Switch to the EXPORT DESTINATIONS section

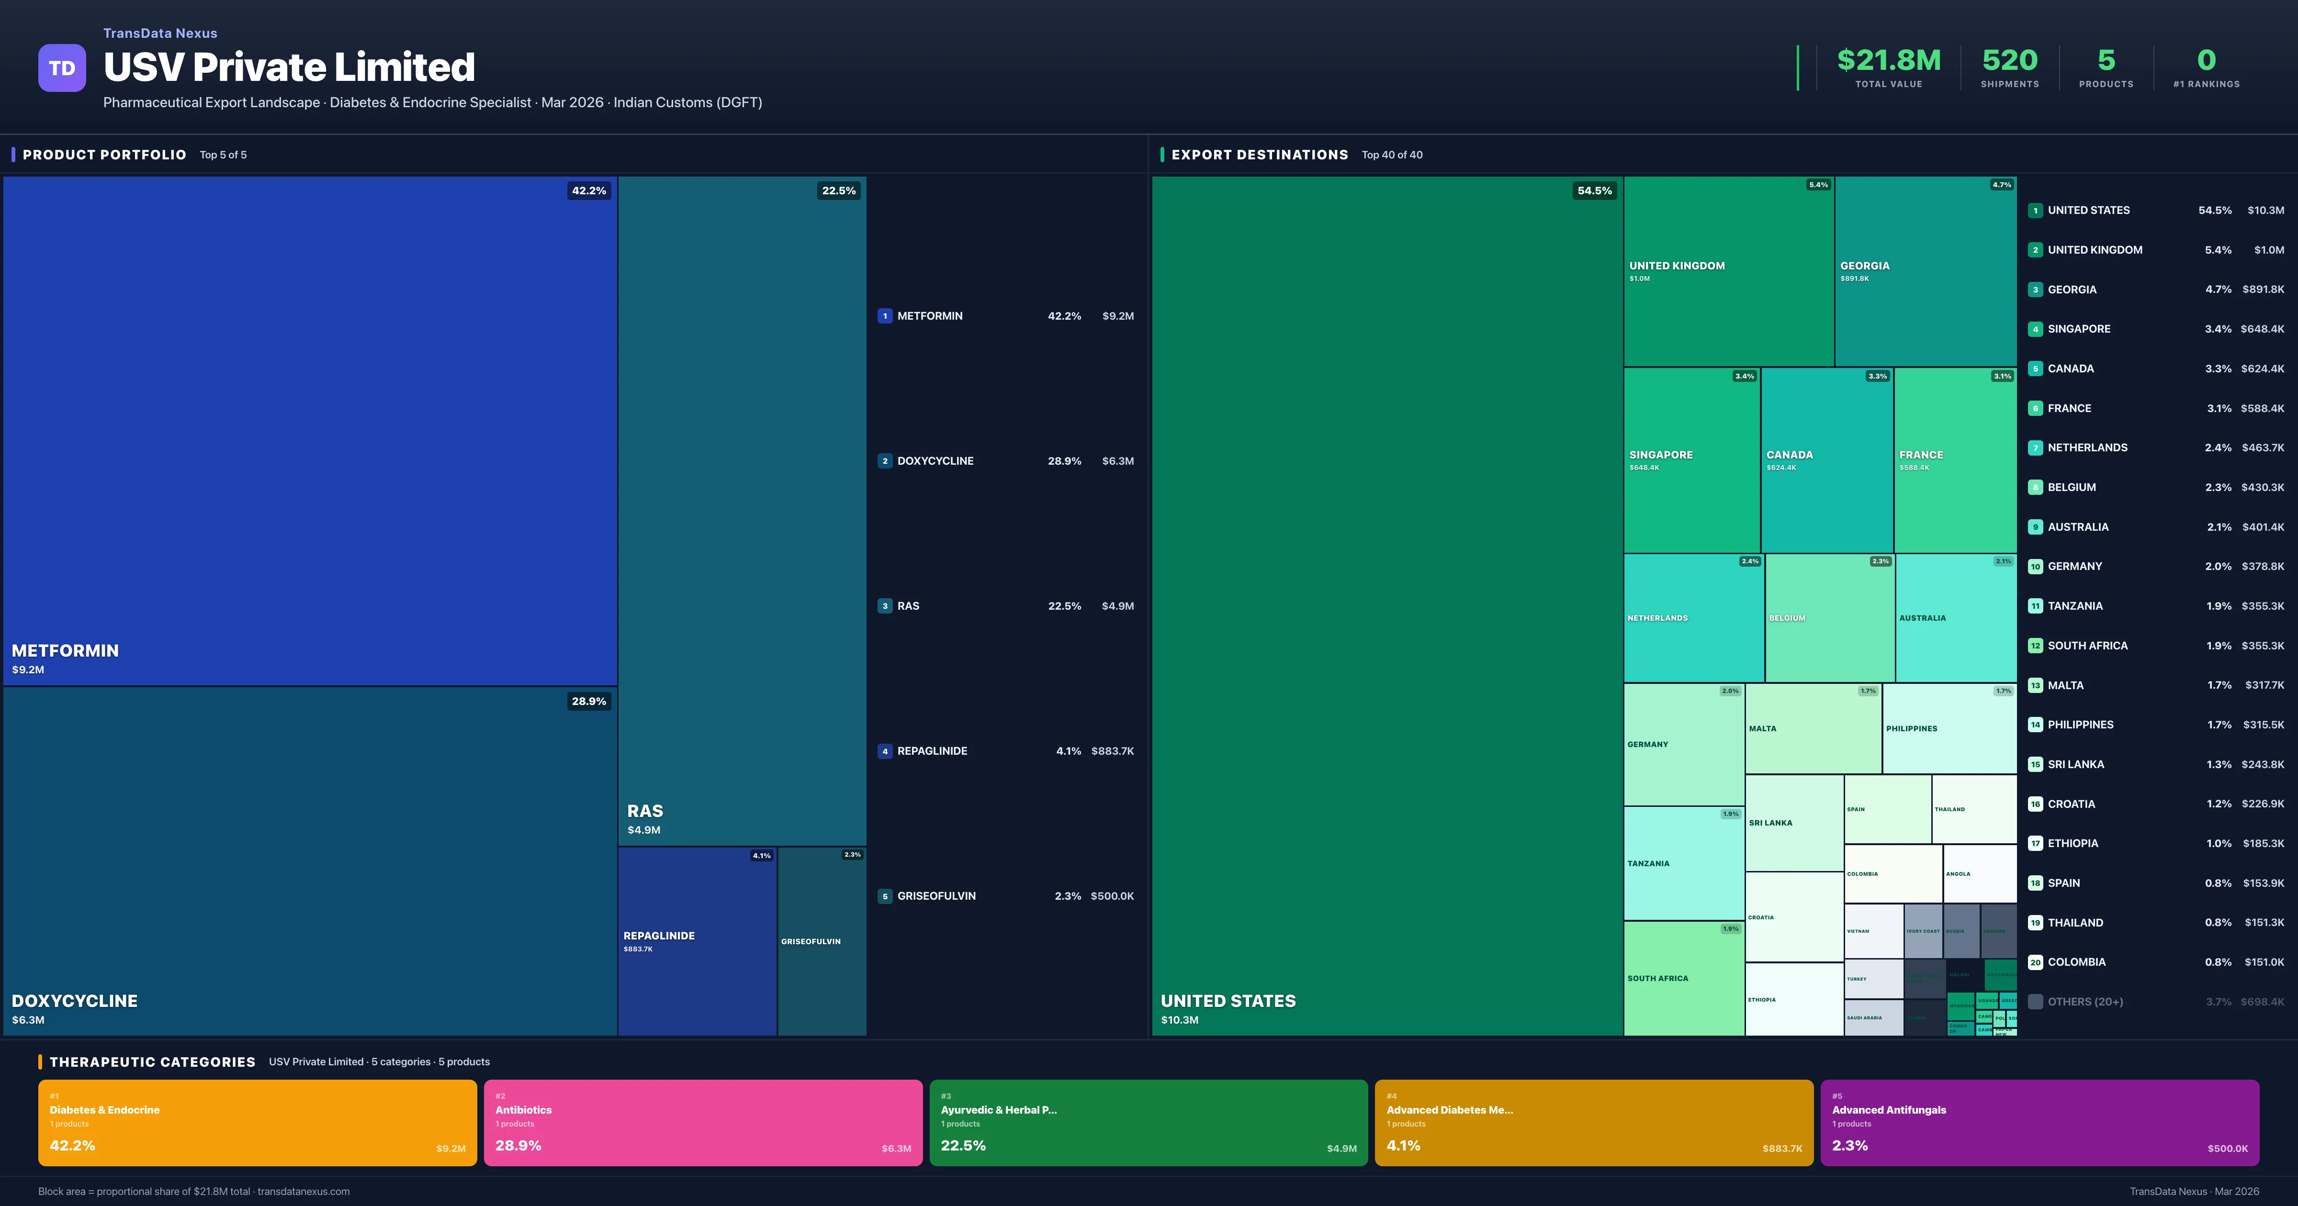pos(1260,154)
